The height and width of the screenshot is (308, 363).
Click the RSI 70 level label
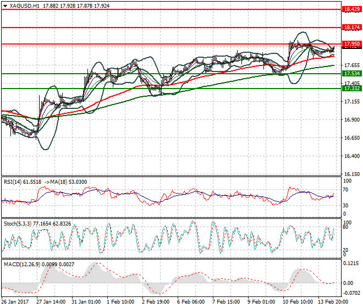(x=345, y=190)
